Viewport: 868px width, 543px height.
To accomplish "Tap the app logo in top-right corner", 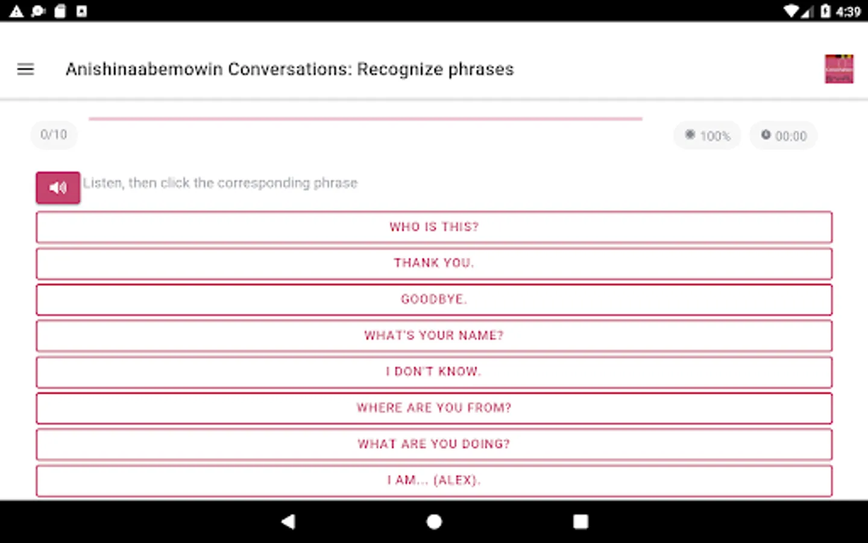I will point(838,69).
